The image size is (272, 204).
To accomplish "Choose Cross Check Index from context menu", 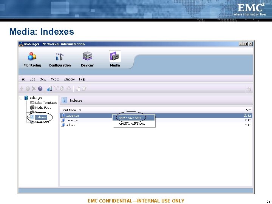I will point(134,124).
